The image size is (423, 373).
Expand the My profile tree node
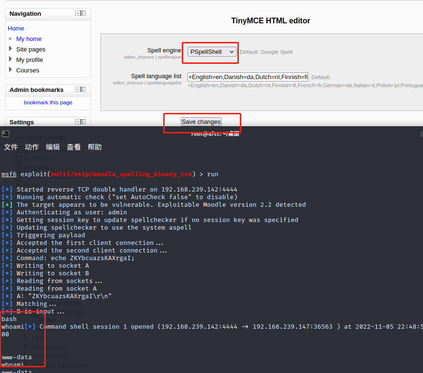click(x=10, y=59)
